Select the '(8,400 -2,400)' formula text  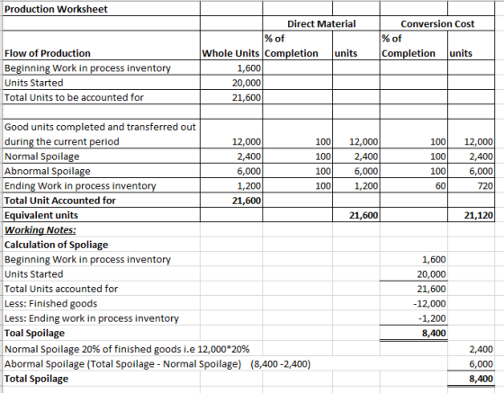coord(280,364)
